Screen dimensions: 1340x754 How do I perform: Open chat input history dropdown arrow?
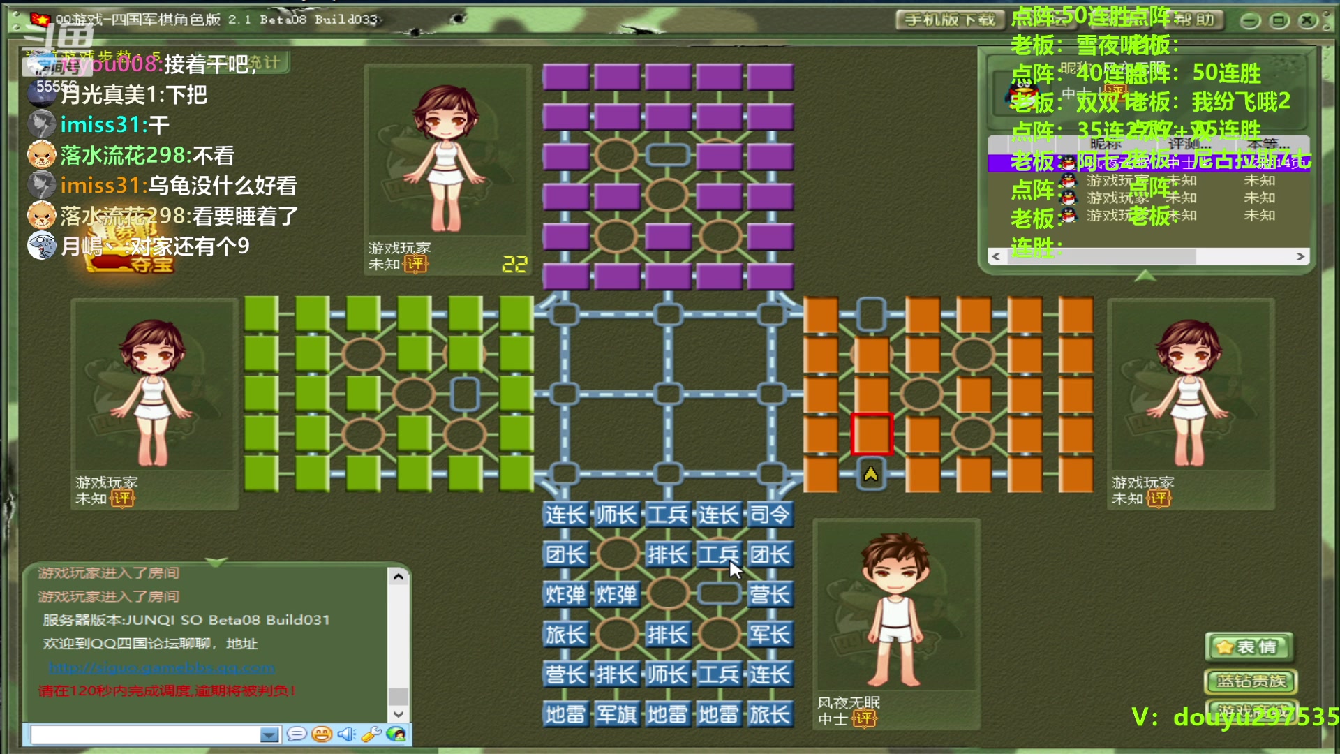(269, 735)
